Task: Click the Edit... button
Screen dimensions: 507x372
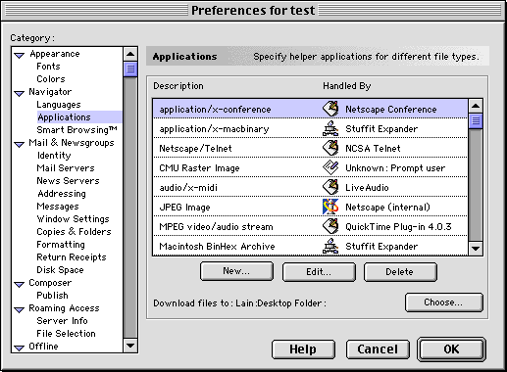Action: (x=319, y=272)
